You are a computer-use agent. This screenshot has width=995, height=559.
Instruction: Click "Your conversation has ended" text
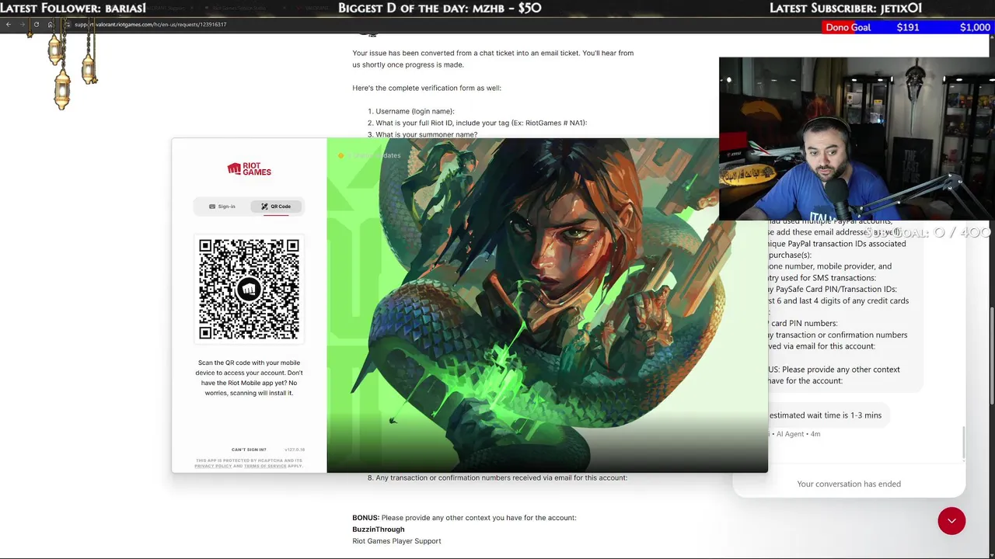849,484
